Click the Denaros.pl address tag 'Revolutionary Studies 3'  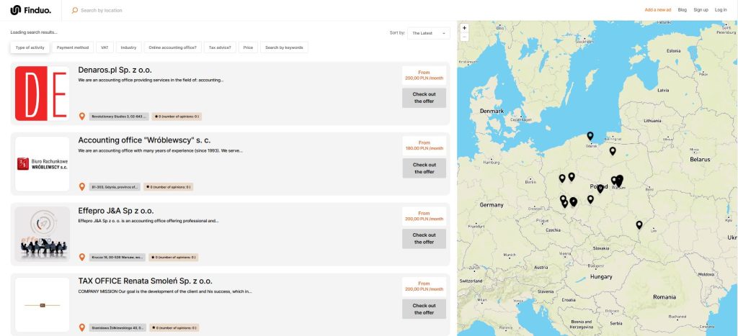(119, 116)
